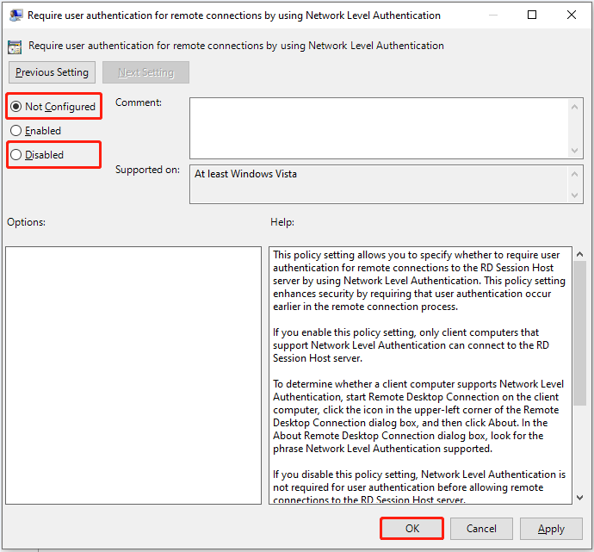The width and height of the screenshot is (594, 552).
Task: Click the policy setting icon beside the heading
Action: click(x=15, y=46)
